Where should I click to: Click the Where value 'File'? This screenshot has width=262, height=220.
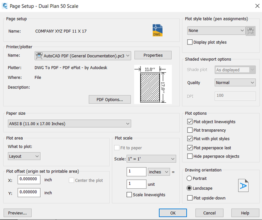point(38,77)
